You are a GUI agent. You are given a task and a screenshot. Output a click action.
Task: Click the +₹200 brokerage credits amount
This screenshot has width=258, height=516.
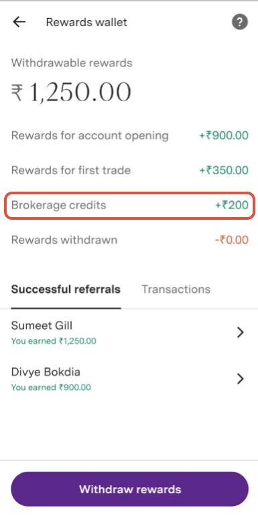click(232, 205)
